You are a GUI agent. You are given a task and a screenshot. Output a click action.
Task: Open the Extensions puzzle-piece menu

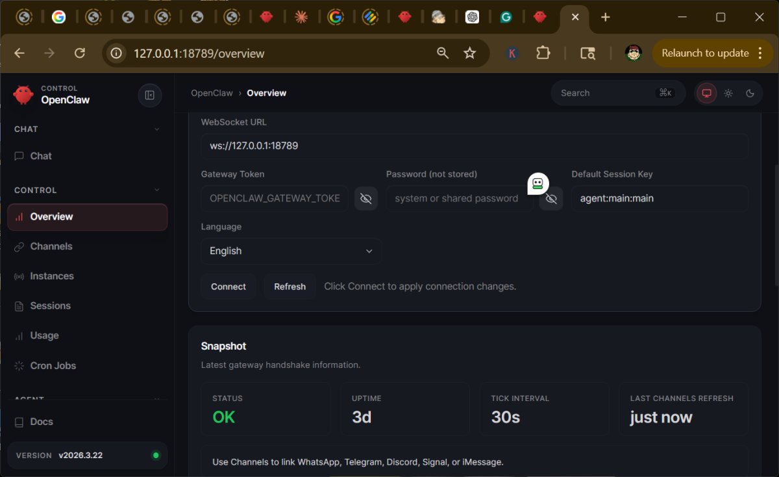(543, 53)
